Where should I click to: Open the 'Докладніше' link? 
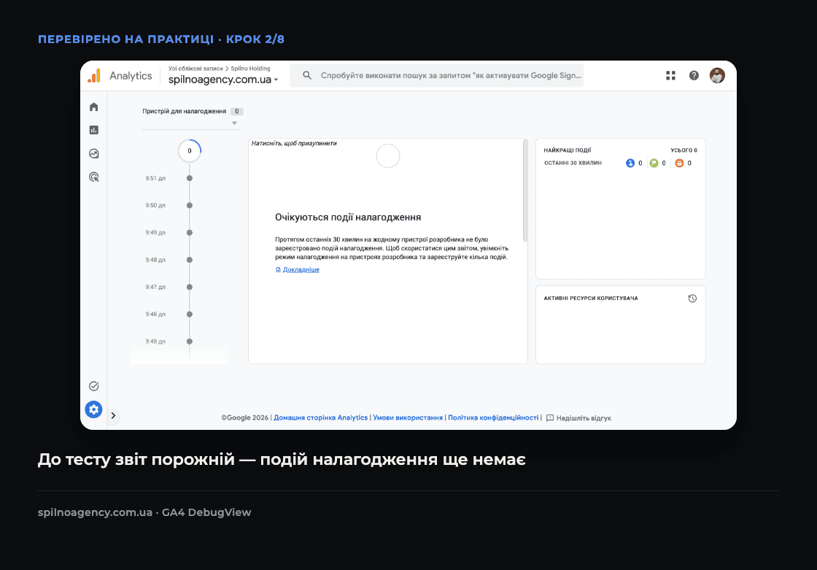tap(301, 269)
